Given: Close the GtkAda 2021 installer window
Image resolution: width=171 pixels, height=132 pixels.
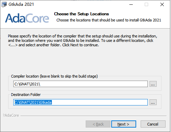Looking at the screenshot, I should coord(162,4).
